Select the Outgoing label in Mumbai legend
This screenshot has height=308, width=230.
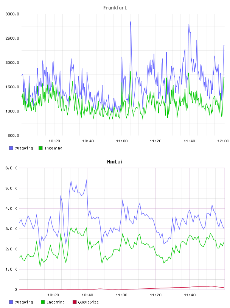(x=23, y=302)
